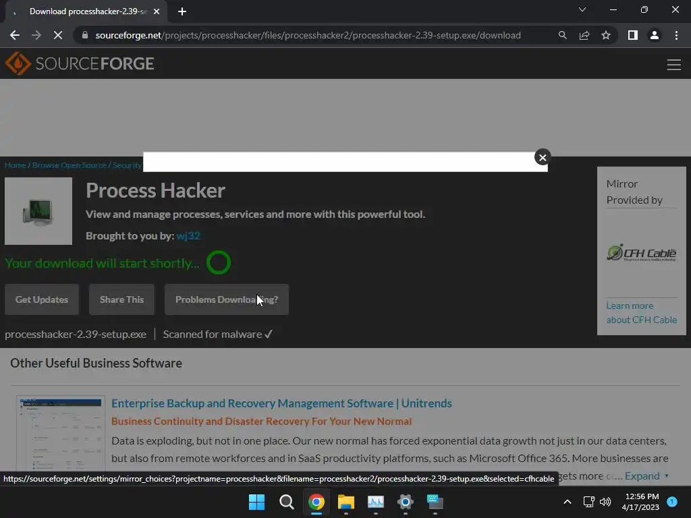Close the ad overlay with X
This screenshot has width=691, height=518.
[543, 157]
